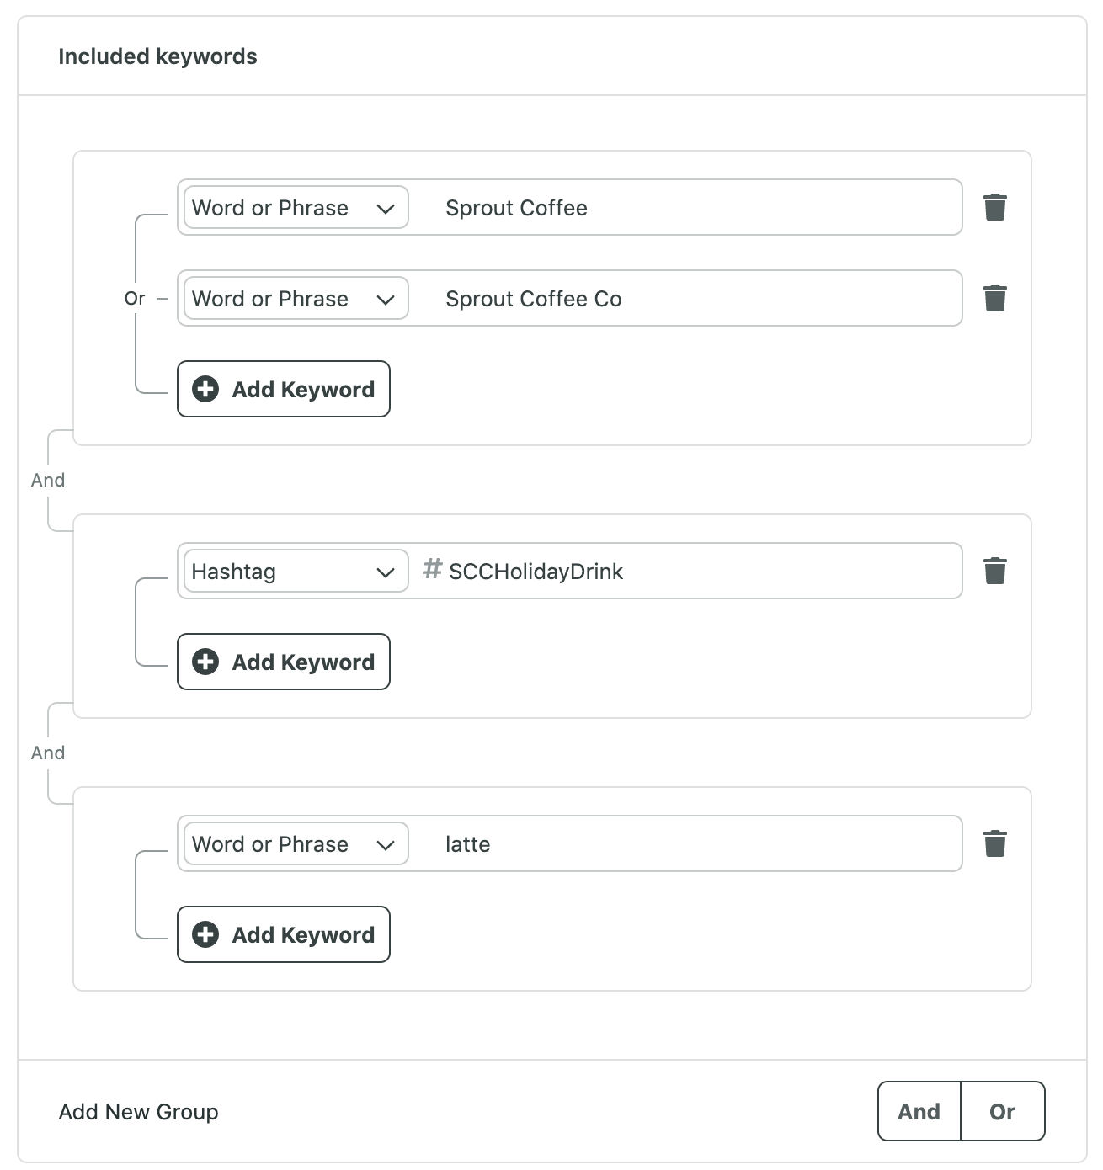Screen dimensions: 1103x1170
Task: Add new group with Or
Action: (1003, 1111)
